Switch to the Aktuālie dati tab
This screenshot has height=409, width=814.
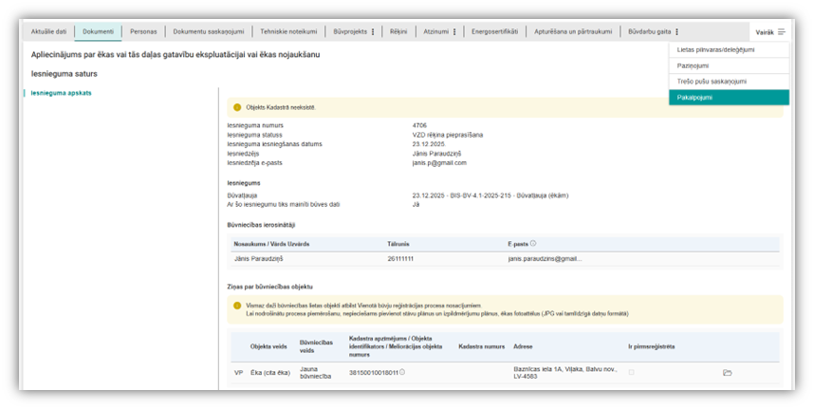point(48,31)
